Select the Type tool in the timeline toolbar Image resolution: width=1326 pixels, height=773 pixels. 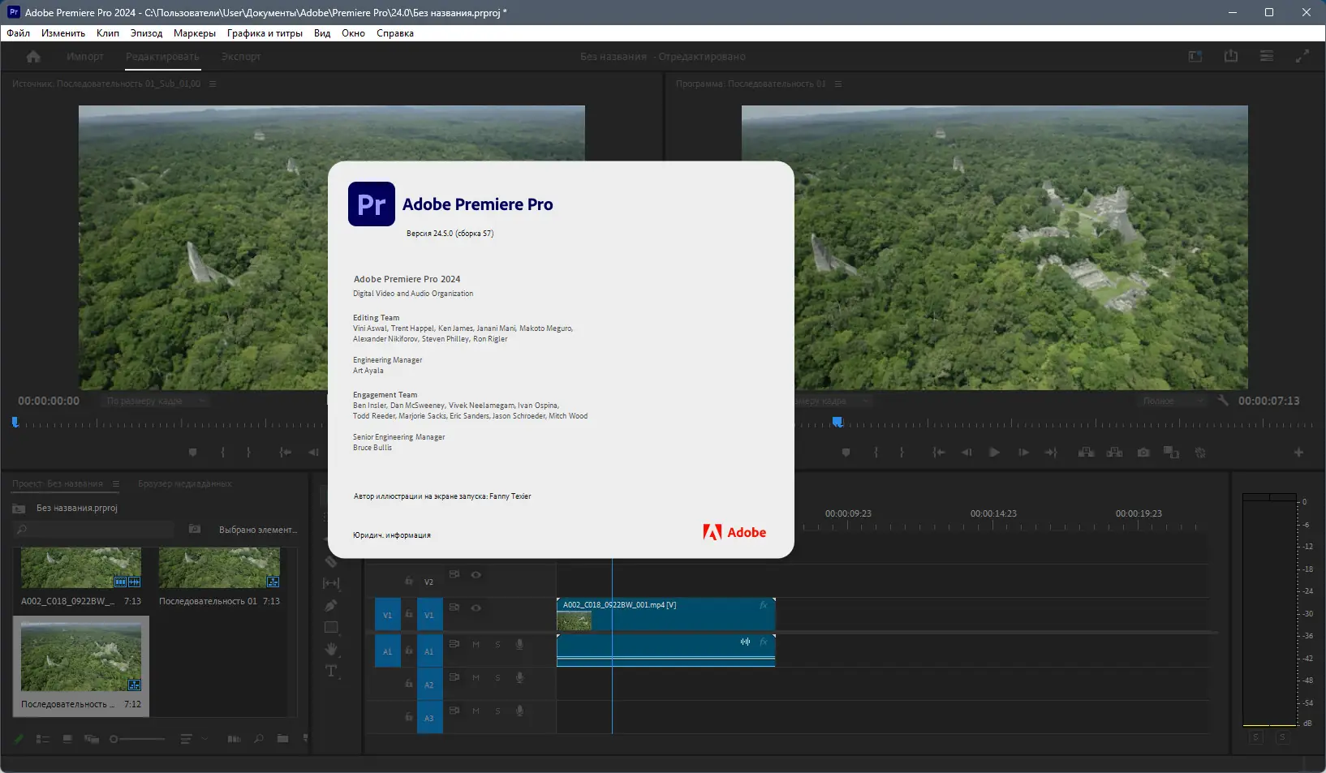(x=331, y=670)
